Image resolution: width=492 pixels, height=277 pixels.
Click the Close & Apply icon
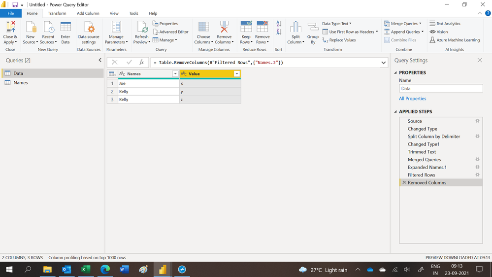(x=10, y=27)
